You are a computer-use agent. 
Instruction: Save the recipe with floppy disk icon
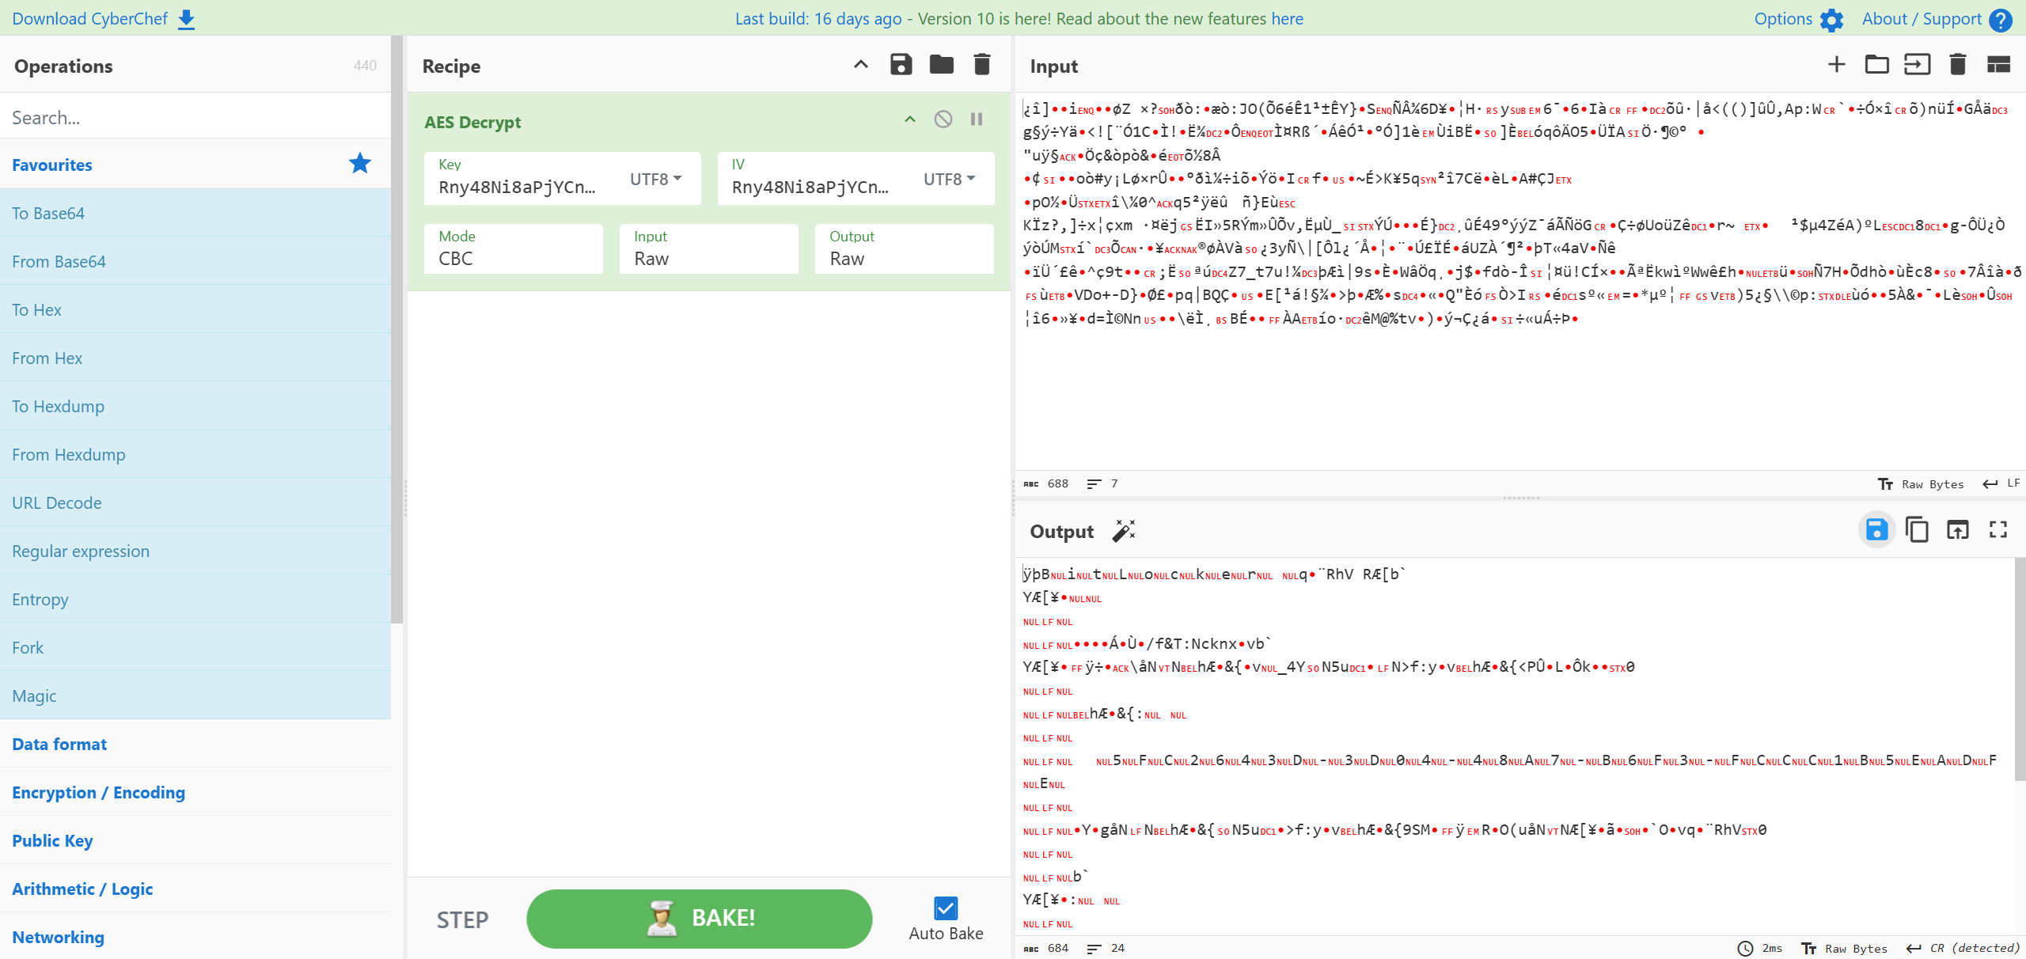(901, 65)
